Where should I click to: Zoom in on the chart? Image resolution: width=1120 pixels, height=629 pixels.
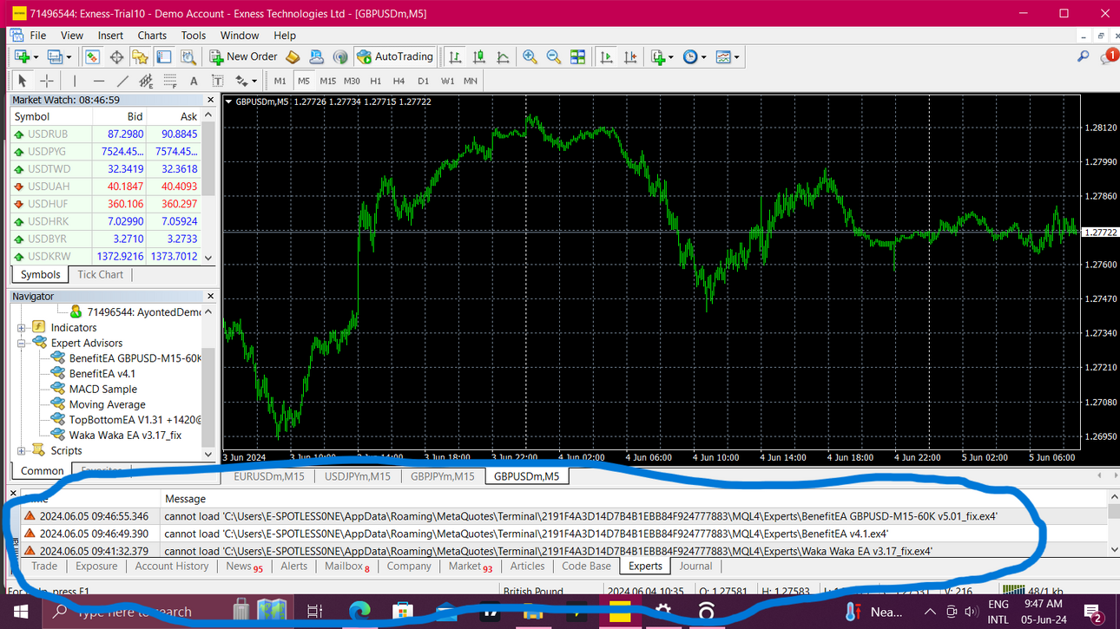coord(530,56)
